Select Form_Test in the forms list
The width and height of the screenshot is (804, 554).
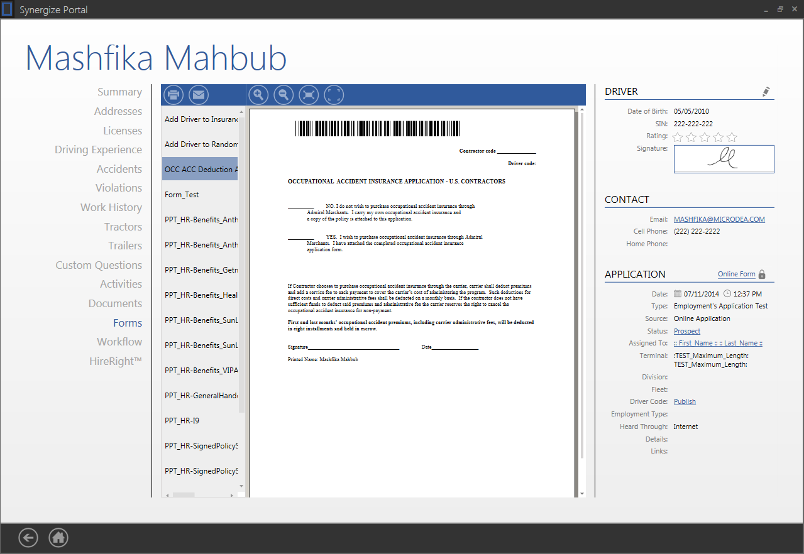coord(182,195)
